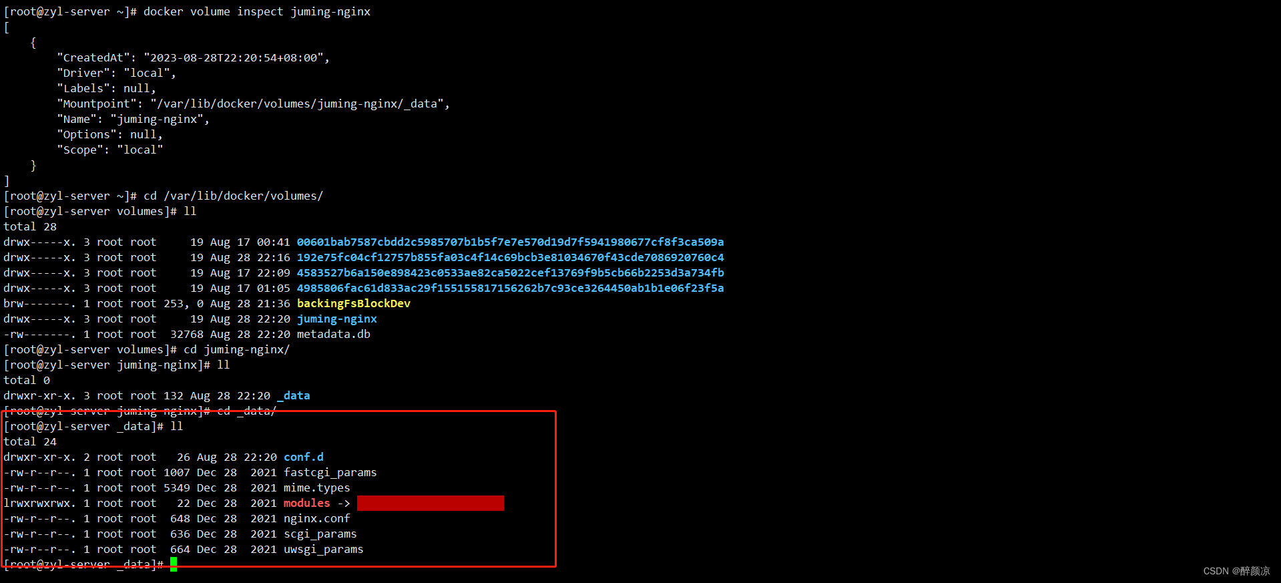Click the size 664 of uwsgi_params

180,549
